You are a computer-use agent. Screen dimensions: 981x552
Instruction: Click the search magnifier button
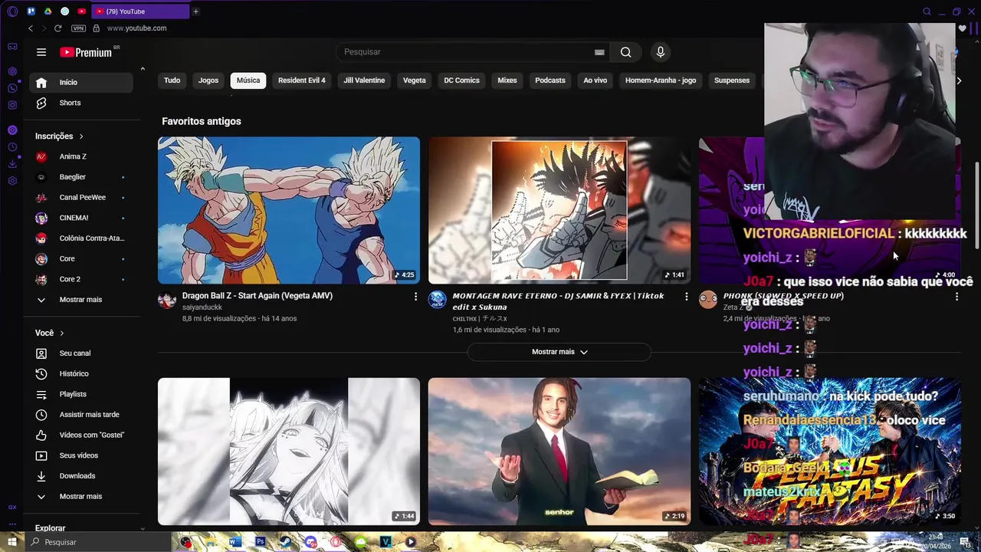click(x=626, y=52)
